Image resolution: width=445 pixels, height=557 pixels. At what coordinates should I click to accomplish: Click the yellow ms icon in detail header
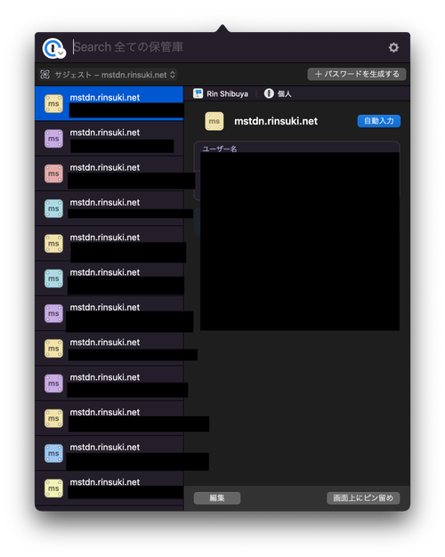click(x=214, y=121)
